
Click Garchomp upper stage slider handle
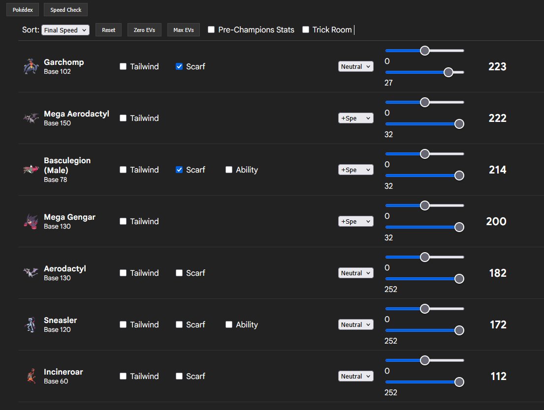click(x=425, y=51)
